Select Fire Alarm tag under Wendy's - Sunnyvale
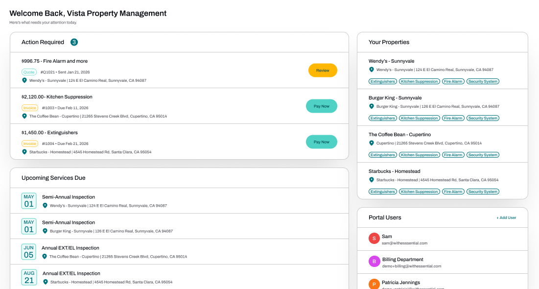Viewport: 539px width, 289px height. [453, 81]
